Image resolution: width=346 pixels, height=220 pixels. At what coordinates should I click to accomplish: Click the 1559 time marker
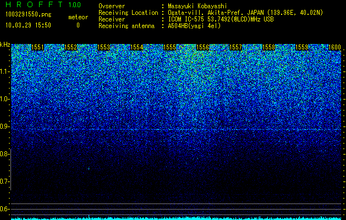301,47
